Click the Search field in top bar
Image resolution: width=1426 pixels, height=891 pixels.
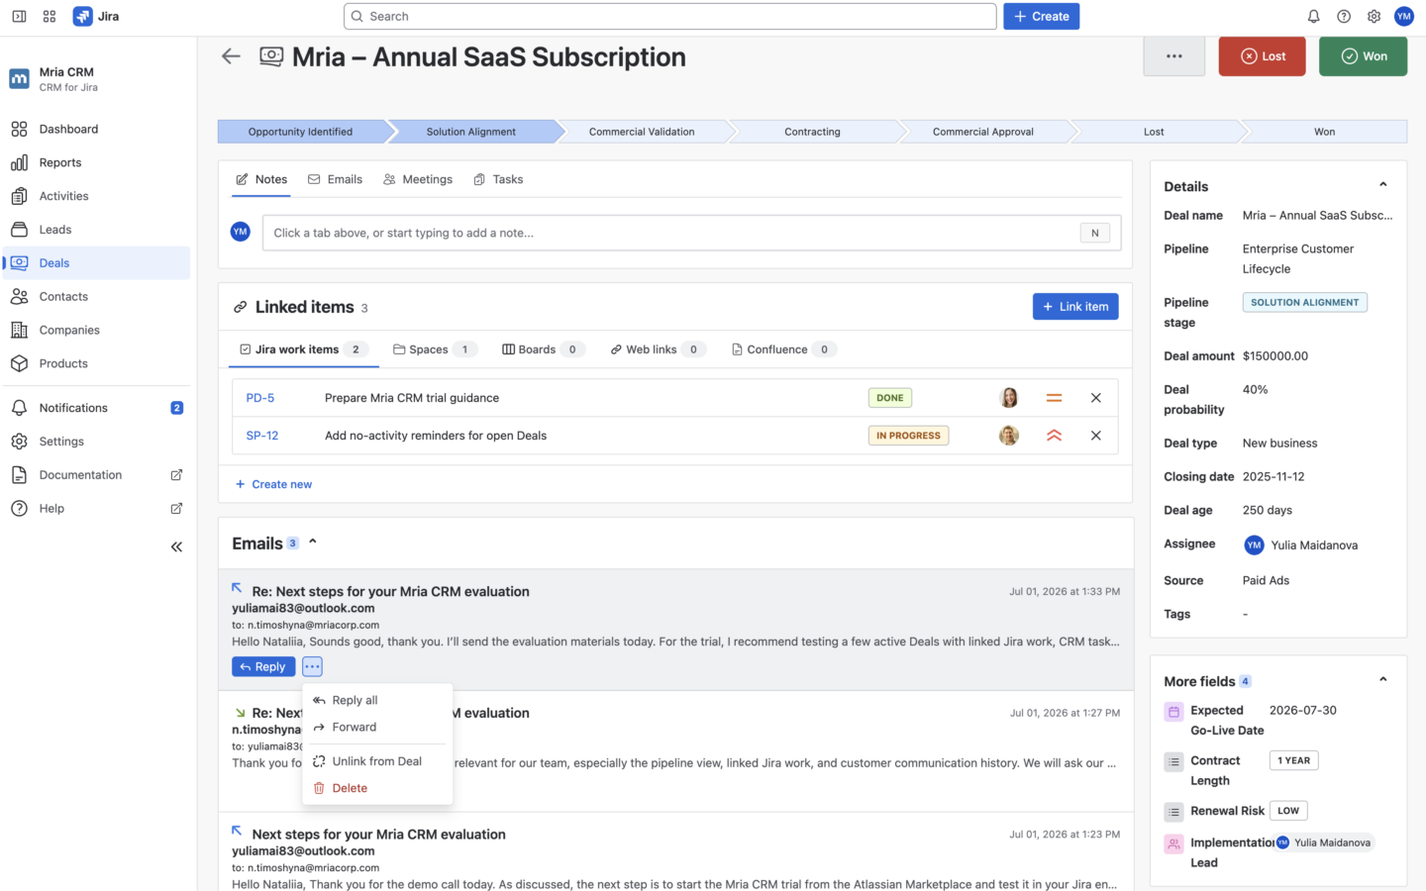click(x=669, y=16)
